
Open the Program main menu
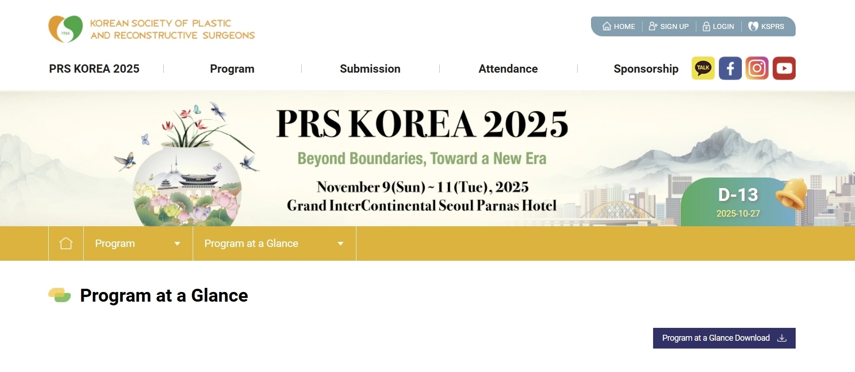(x=232, y=69)
